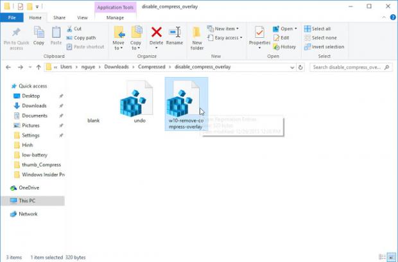
Task: Open the File menu
Action: [12, 18]
